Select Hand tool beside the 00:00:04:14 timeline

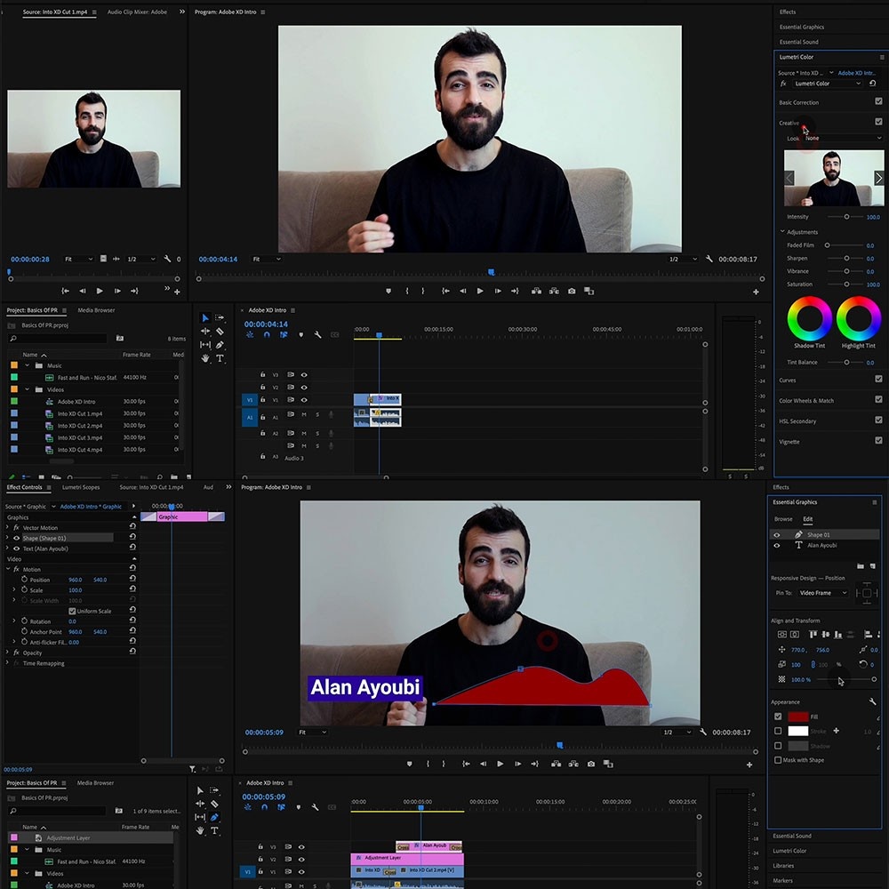point(205,358)
